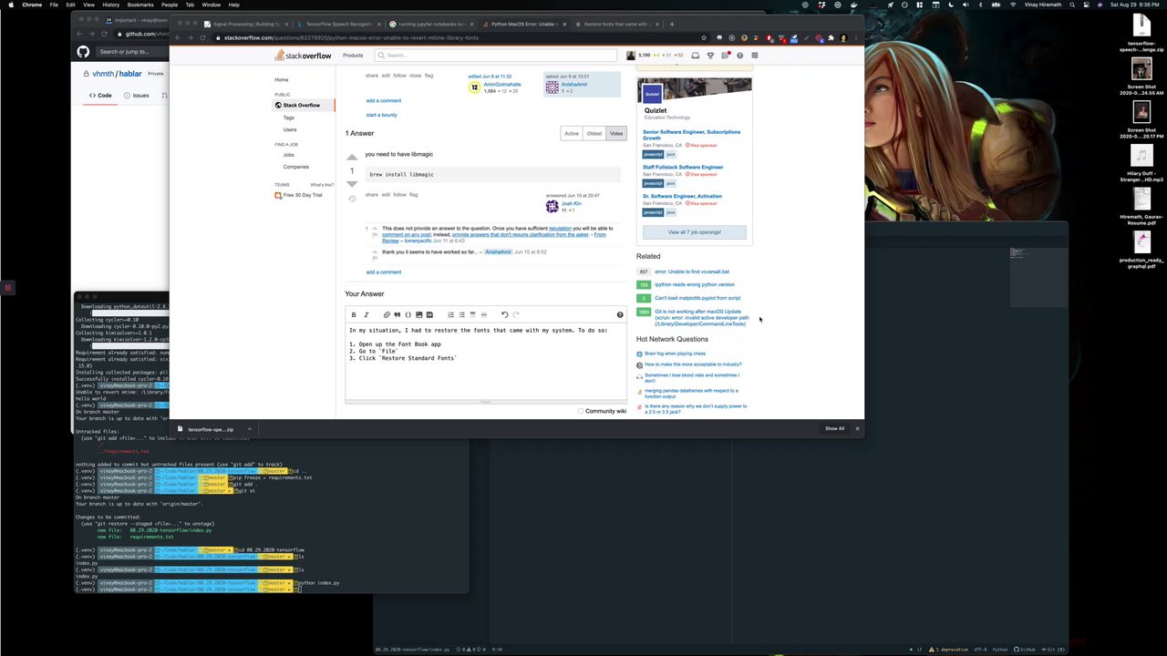Open Issues tab in GitHub background window

click(x=137, y=96)
